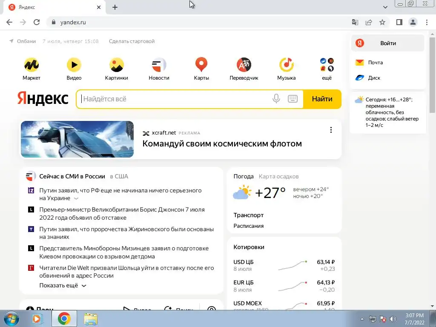
Task: Open the Котировки heading
Action: point(249,247)
